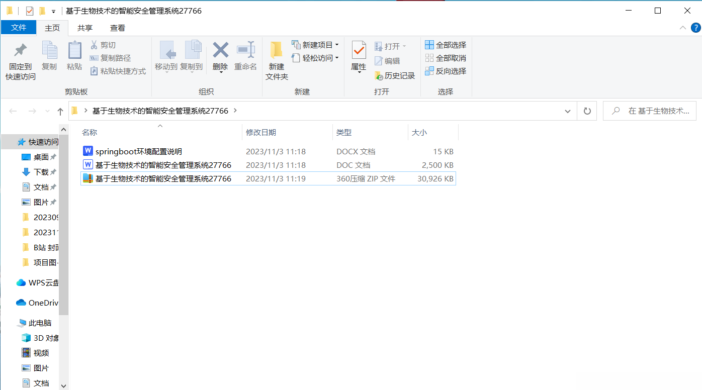The width and height of the screenshot is (702, 390).
Task: Click the address bar breadcrumb folder name
Action: click(x=160, y=111)
